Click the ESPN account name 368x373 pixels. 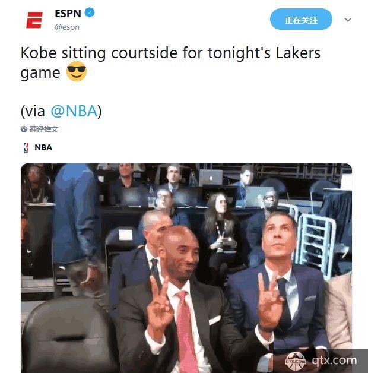coord(68,13)
